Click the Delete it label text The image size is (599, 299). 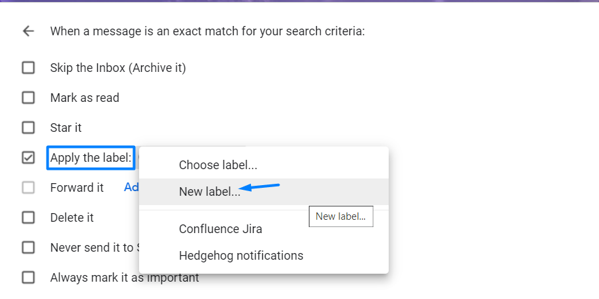pyautogui.click(x=72, y=218)
